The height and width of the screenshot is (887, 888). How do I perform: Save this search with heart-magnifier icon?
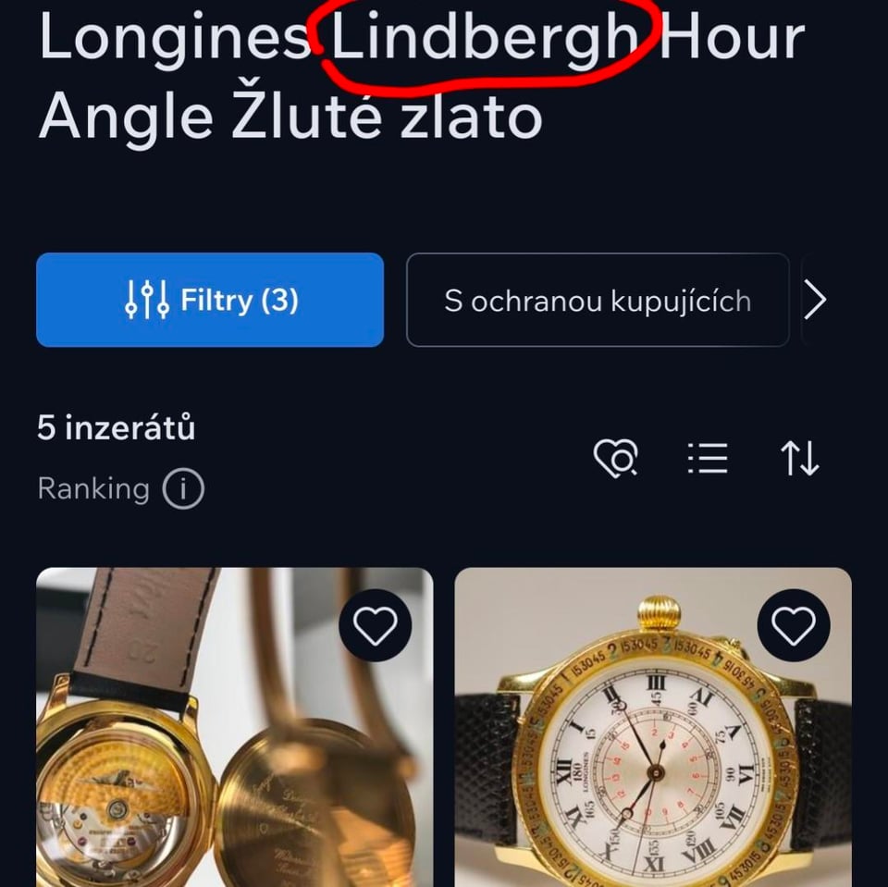coord(616,458)
